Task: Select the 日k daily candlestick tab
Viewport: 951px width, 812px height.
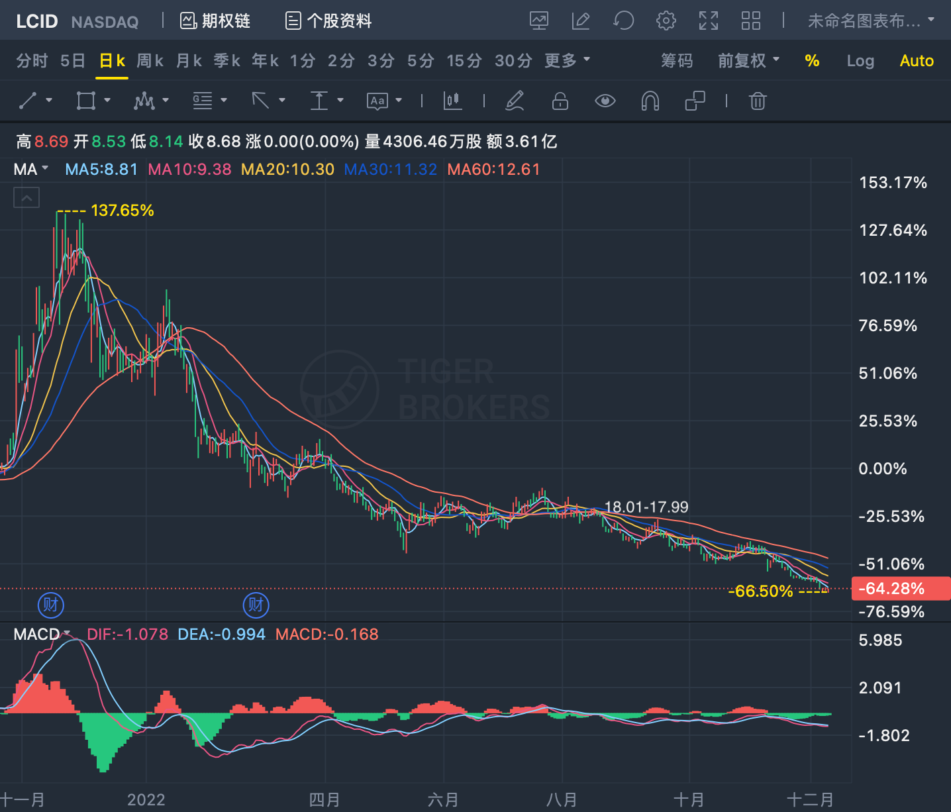Action: [112, 61]
